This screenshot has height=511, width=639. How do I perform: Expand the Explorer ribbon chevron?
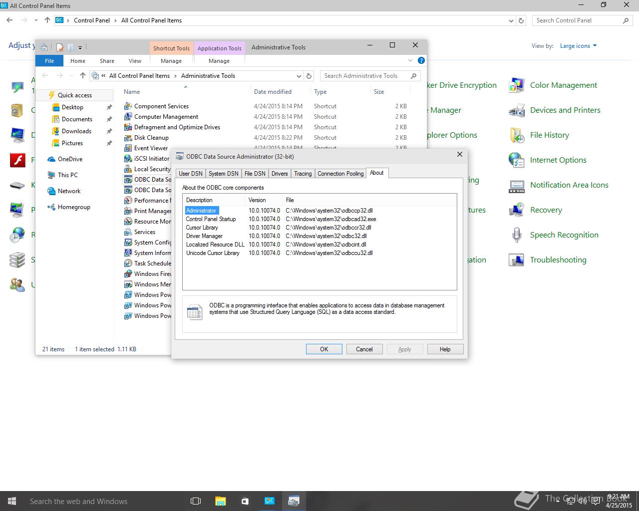point(410,60)
